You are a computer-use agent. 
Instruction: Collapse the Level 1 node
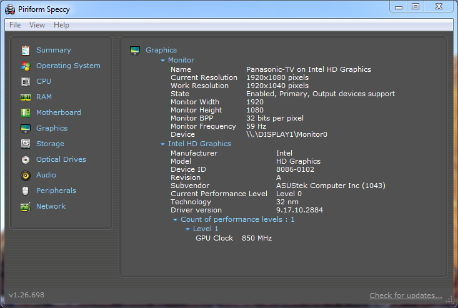[188, 229]
